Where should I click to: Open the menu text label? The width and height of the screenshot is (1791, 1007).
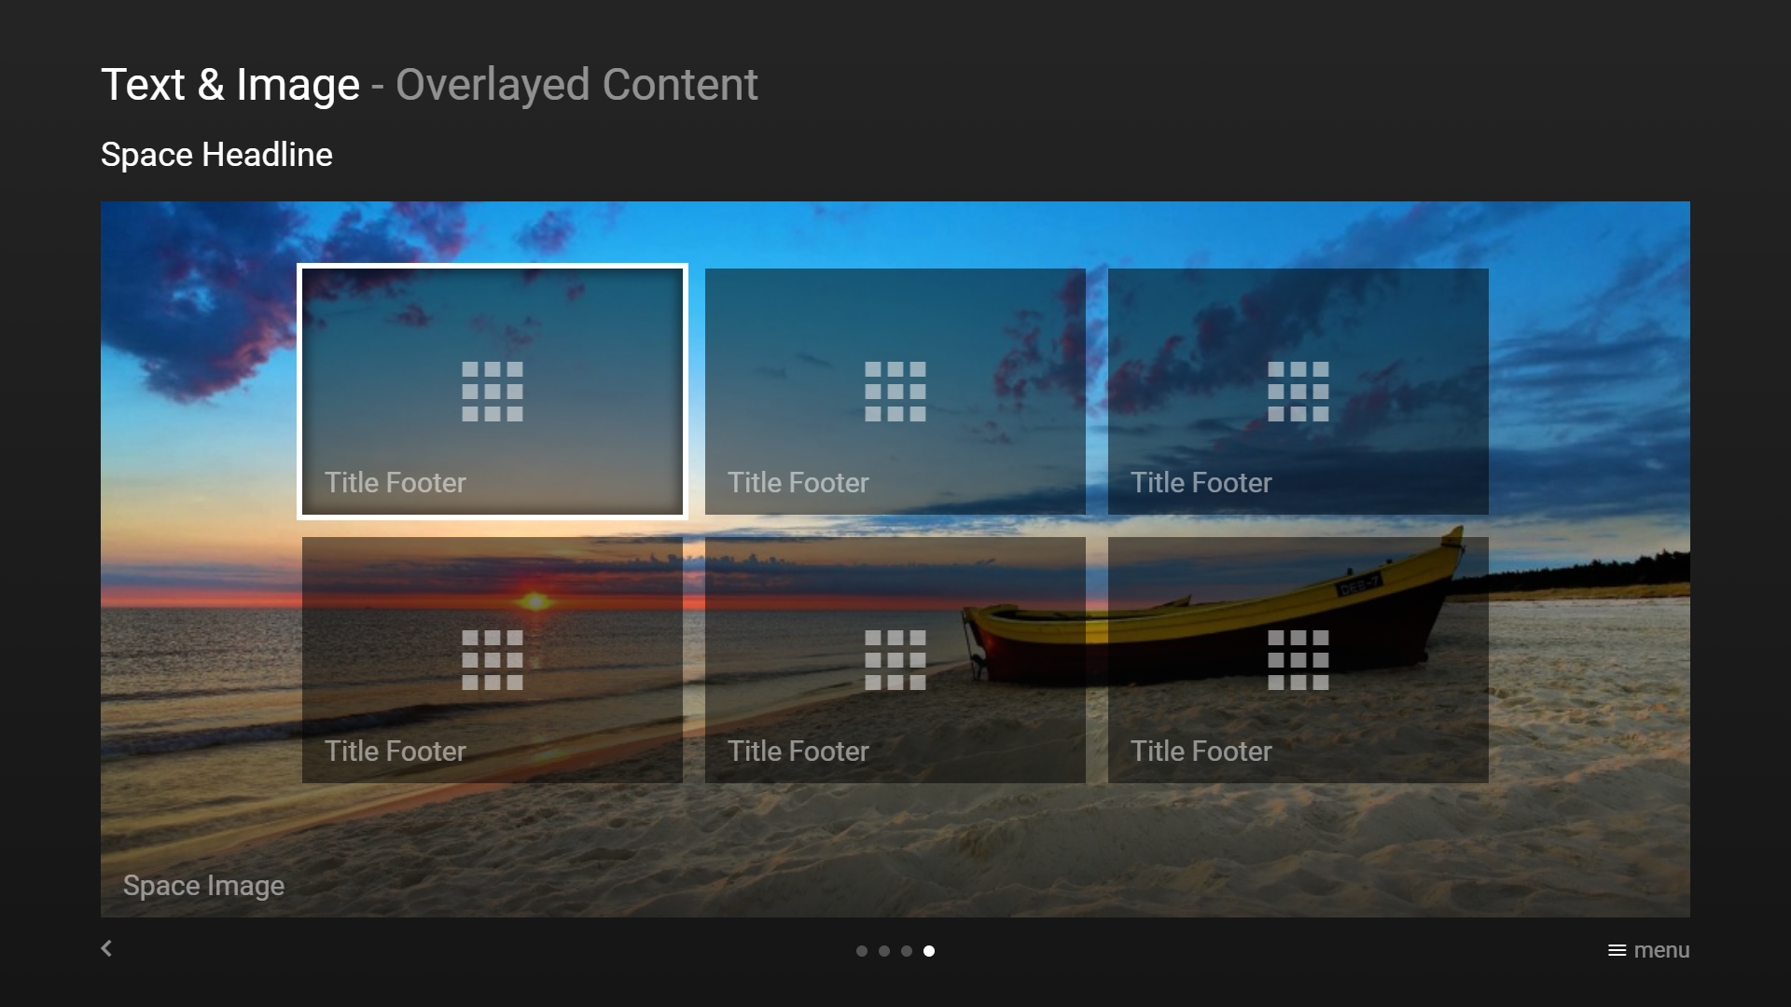point(1661,950)
